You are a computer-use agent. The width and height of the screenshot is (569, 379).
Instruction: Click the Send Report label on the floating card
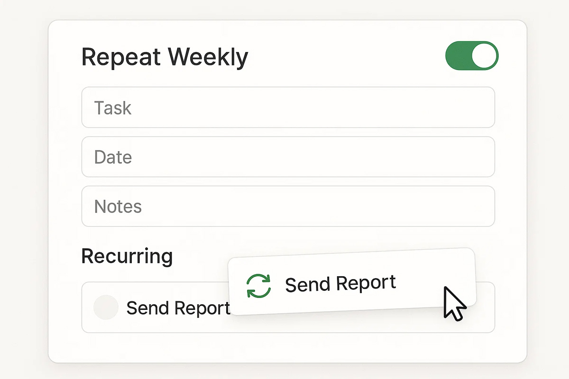pyautogui.click(x=340, y=283)
